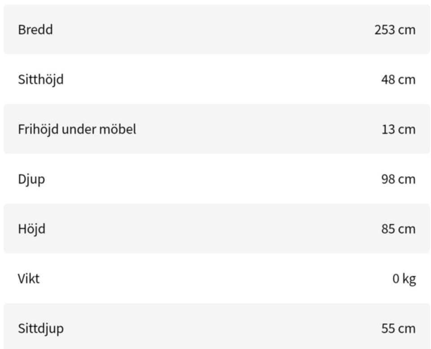Select the 98 cm depth value

[398, 180]
